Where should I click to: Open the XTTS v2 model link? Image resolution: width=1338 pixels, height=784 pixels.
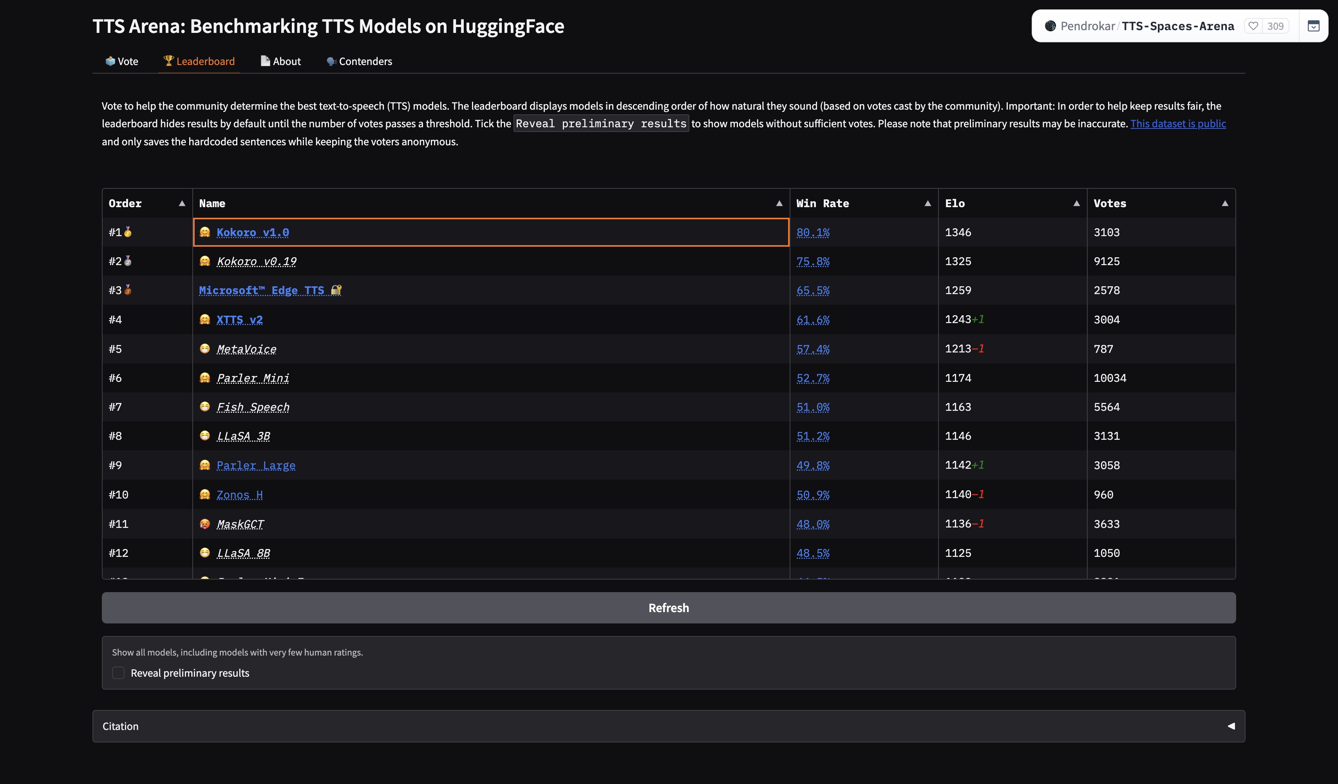pos(239,320)
